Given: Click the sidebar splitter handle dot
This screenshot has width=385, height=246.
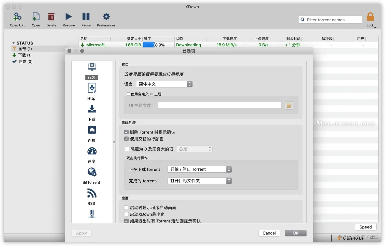Looking at the screenshot, I should click(114, 142).
